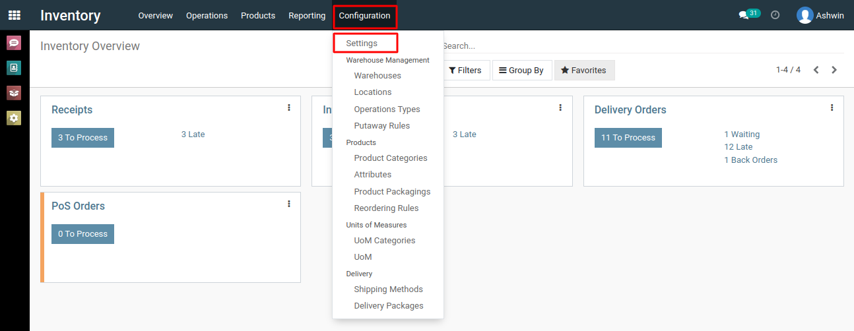Select Operations Types menu entry
The height and width of the screenshot is (331, 854).
coord(387,109)
